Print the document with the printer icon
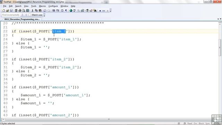Image resolution: width=222 pixels, height=125 pixels. tap(20, 11)
